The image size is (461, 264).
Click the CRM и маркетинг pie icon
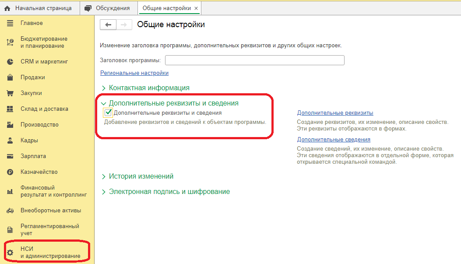pyautogui.click(x=10, y=62)
